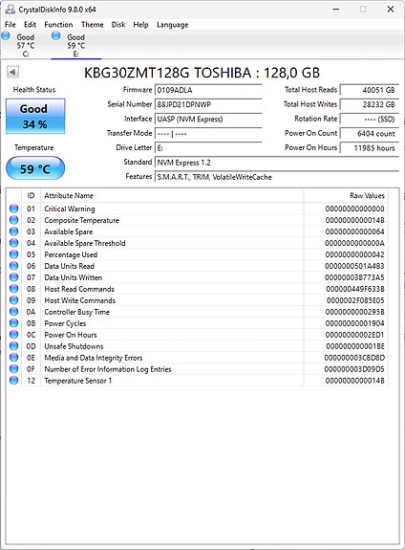Image resolution: width=405 pixels, height=550 pixels.
Task: Open the Disk menu
Action: tap(118, 25)
